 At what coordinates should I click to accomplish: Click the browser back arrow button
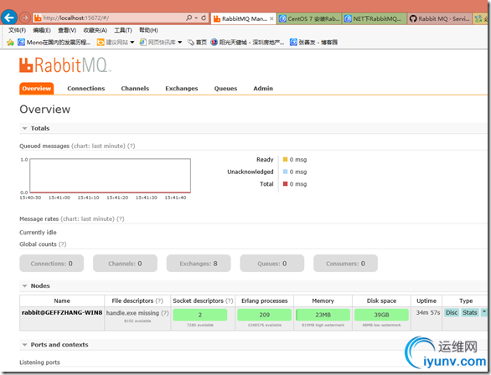8,18
